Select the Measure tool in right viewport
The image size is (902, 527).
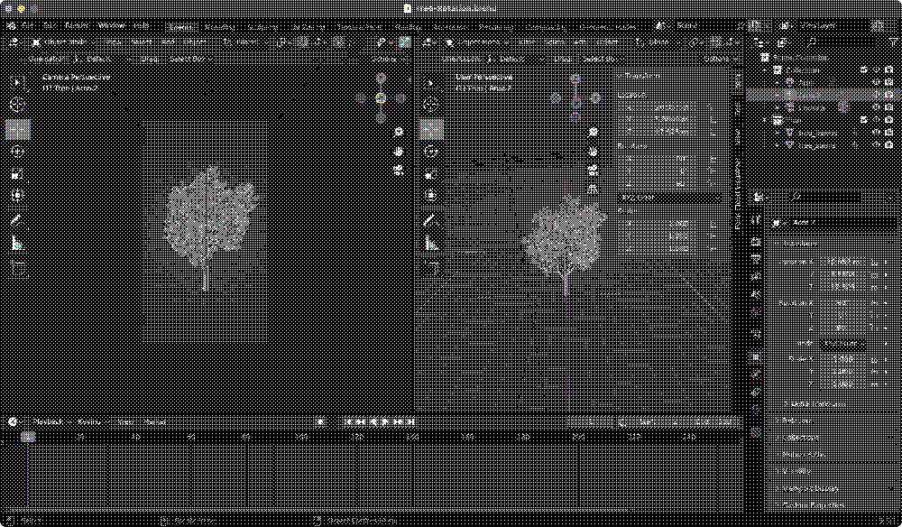(431, 244)
